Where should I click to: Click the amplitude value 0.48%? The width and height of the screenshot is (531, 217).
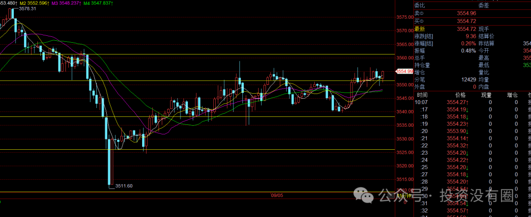pos(469,51)
